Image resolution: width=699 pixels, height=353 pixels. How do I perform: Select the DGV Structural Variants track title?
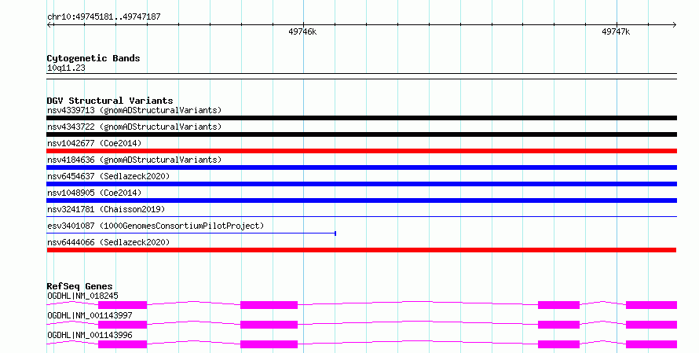[x=110, y=101]
